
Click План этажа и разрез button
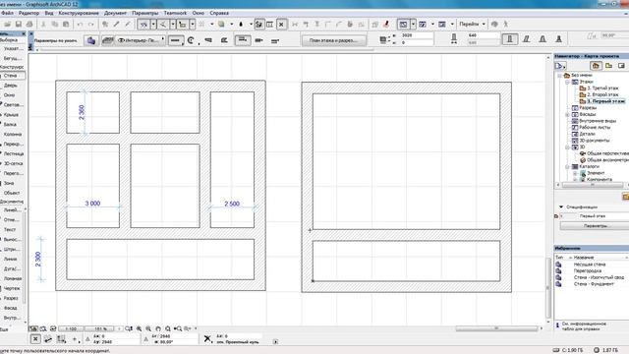point(334,40)
